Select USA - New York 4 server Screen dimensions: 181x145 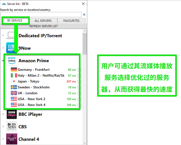pos(31,105)
